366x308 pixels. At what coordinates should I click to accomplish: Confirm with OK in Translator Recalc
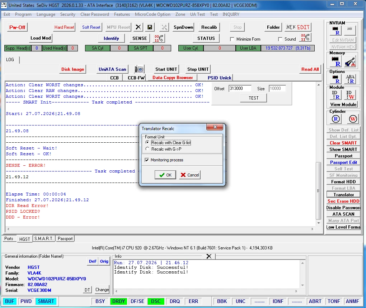(165, 175)
